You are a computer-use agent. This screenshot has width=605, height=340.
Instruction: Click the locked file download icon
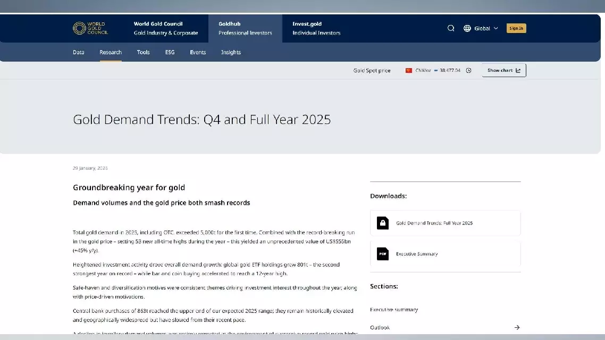coord(383,223)
